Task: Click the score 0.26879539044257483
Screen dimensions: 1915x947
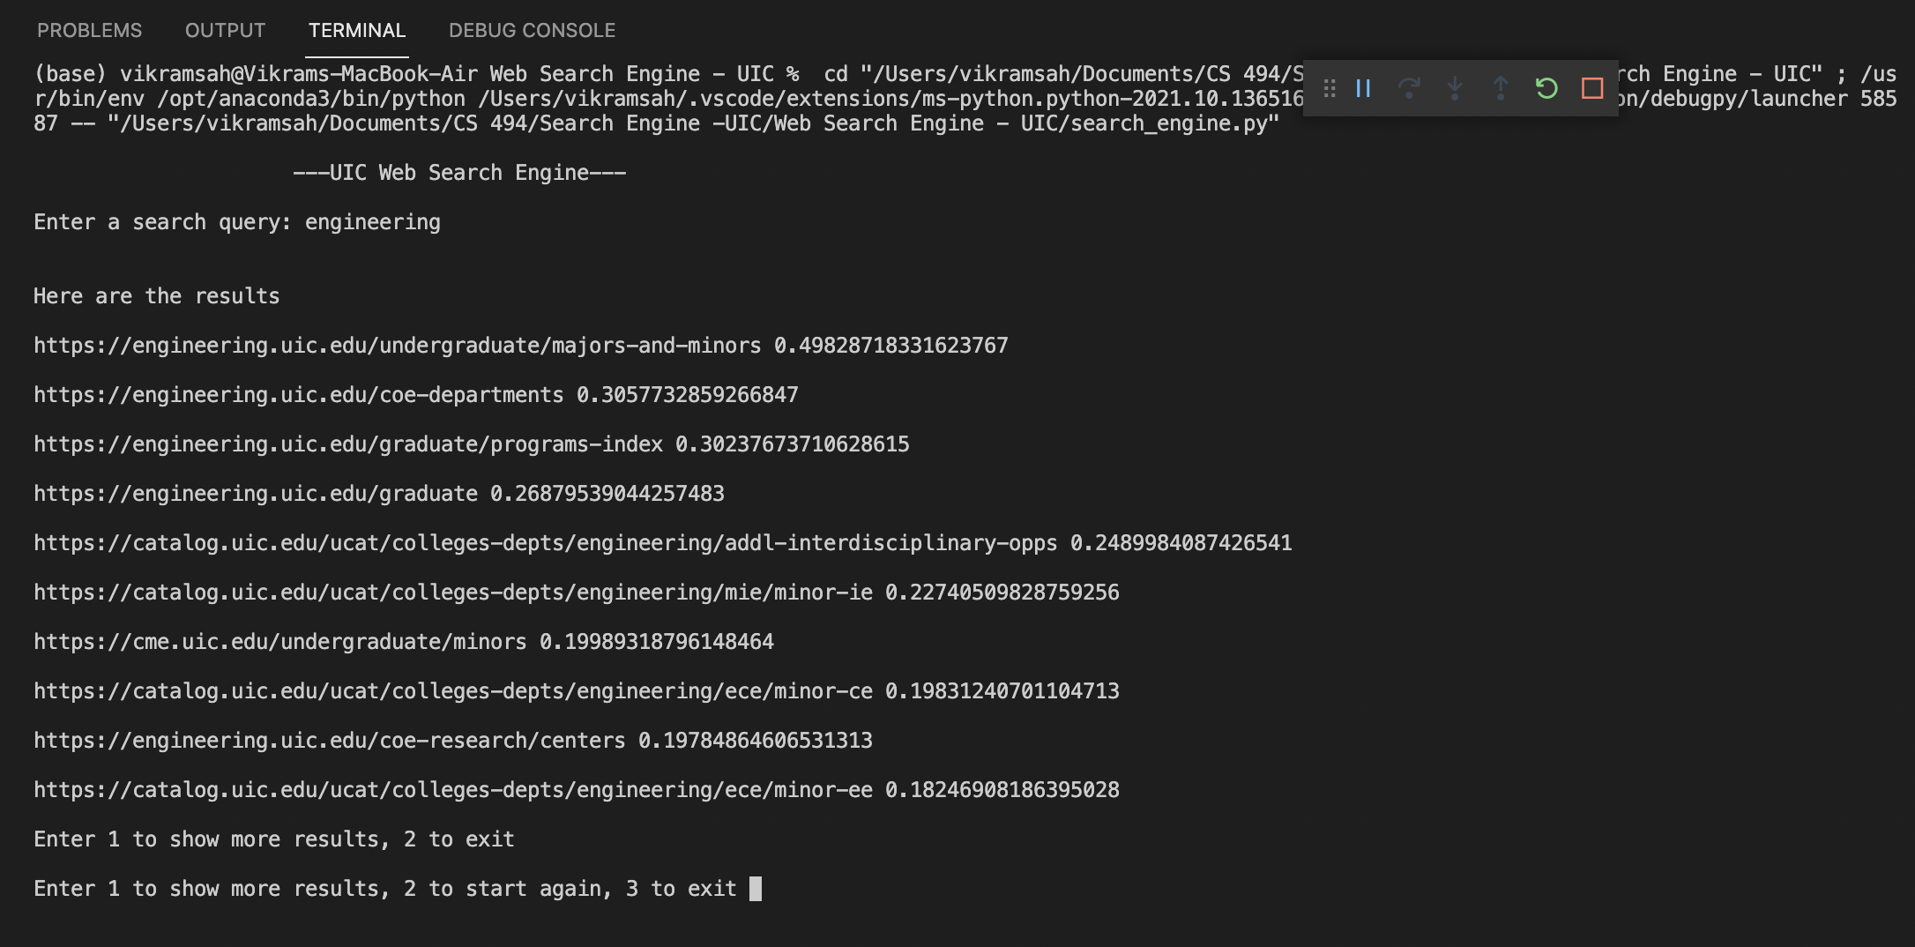Action: coord(607,494)
